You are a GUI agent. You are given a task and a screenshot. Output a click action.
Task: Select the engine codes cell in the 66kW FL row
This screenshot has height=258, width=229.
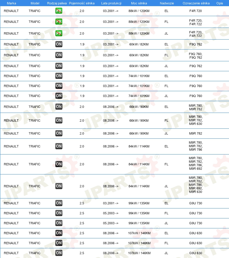pos(196,120)
